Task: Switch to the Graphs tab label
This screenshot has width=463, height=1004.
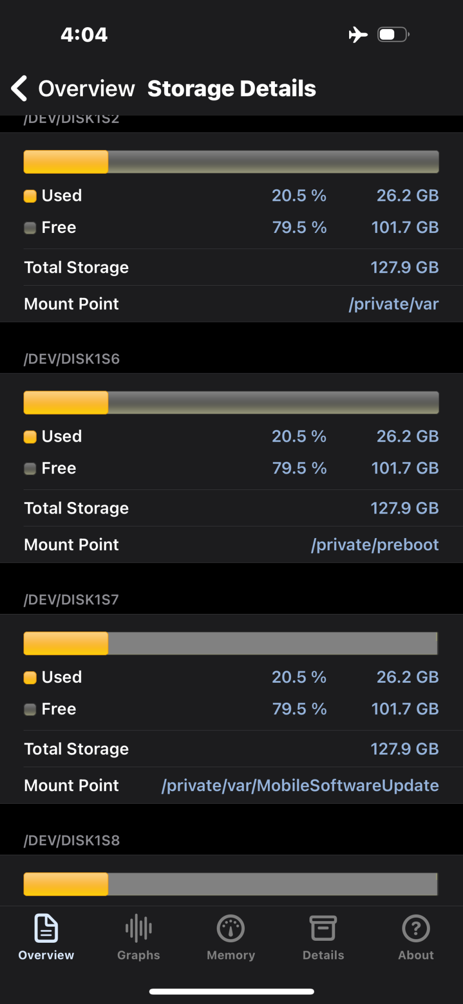Action: tap(138, 955)
